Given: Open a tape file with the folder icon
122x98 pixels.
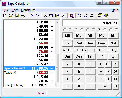Looking at the screenshot, I should click(11, 16).
